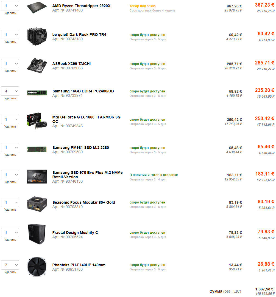The height and width of the screenshot is (297, 276).
Task: Change quantity of AMD Ryzen Threadripper 2920X
Action: 10,6
